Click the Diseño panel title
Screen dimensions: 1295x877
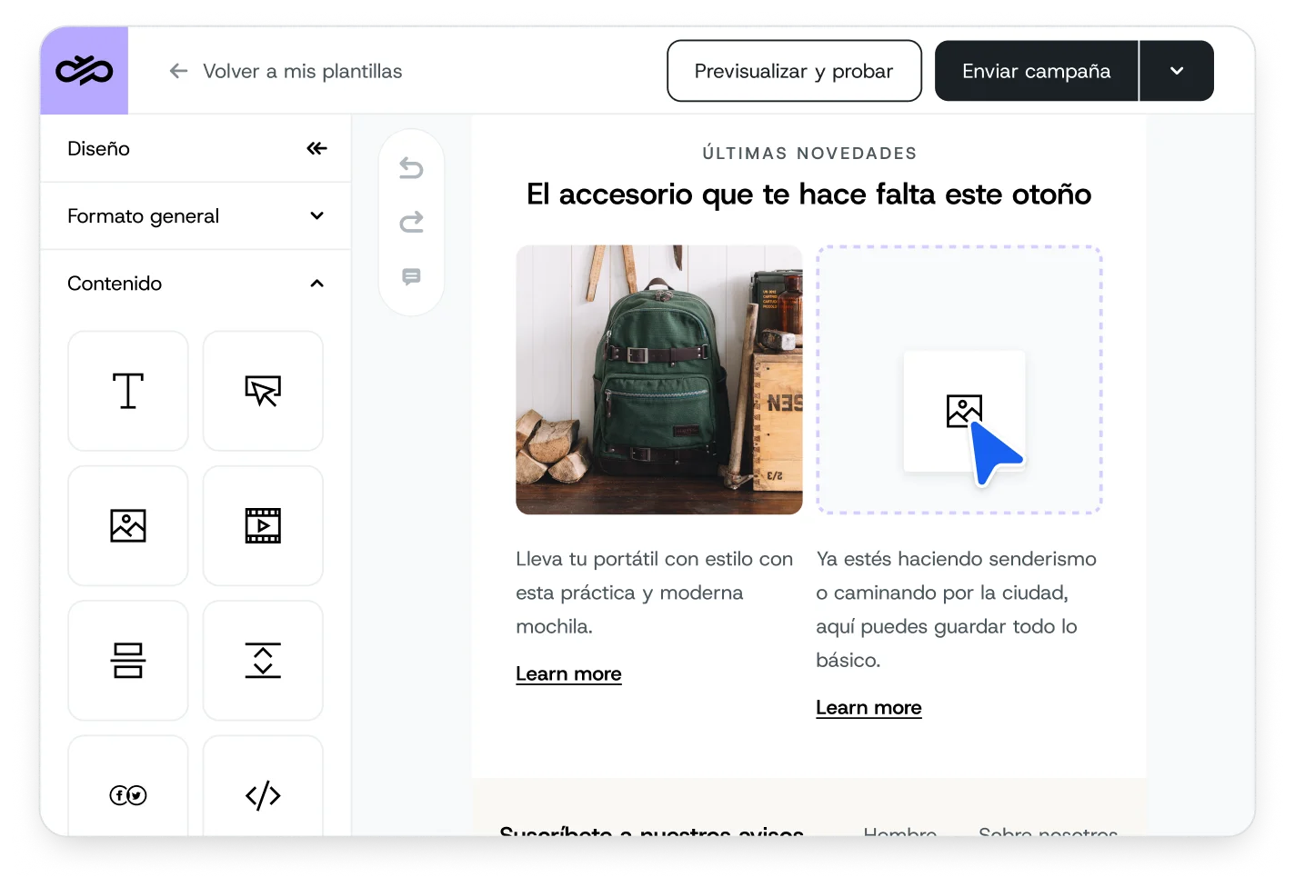(x=98, y=148)
